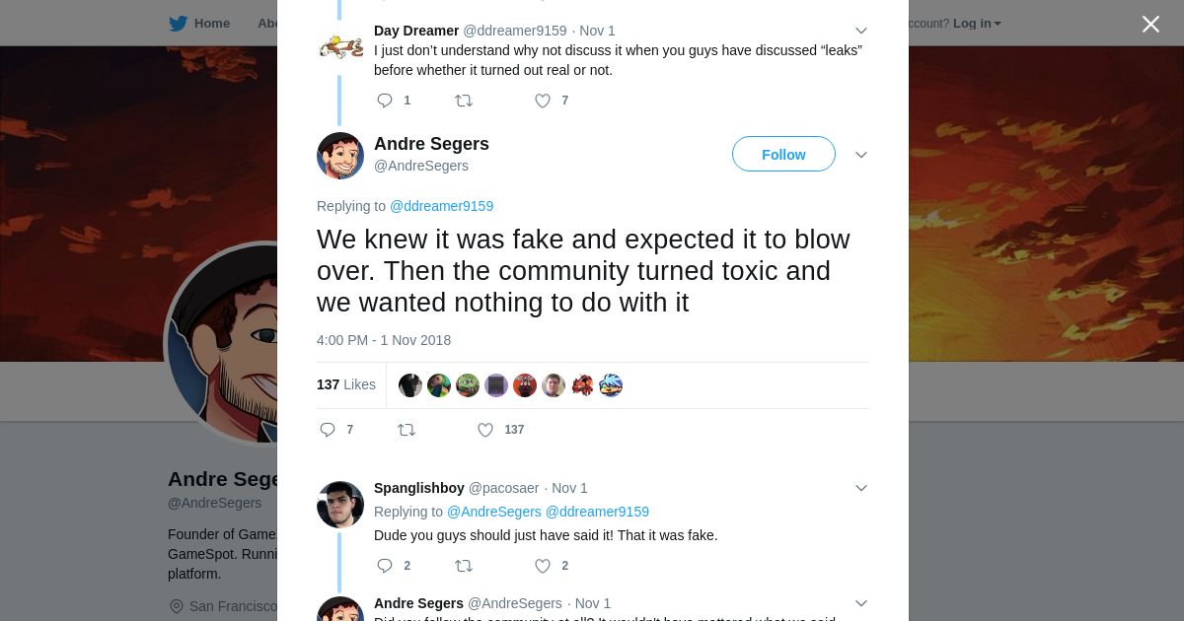Retweet Andre Segers' main tweet

coord(406,430)
